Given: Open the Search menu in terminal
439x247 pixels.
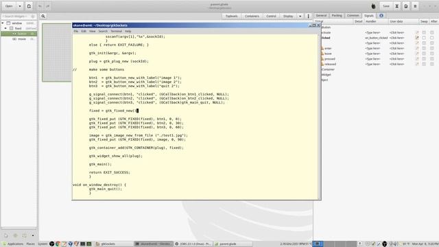Looking at the screenshot, I should pyautogui.click(x=103, y=32).
